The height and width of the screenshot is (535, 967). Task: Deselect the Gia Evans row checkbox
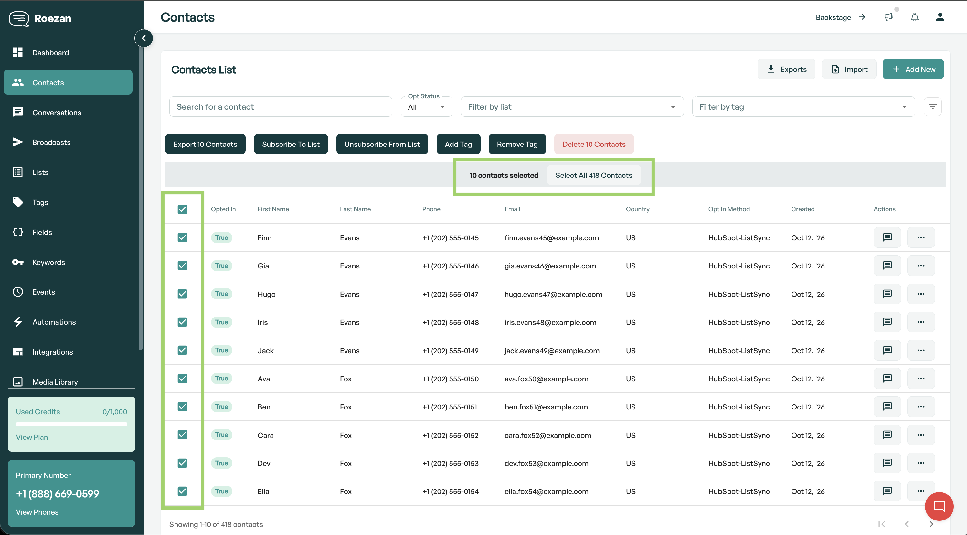(x=182, y=266)
